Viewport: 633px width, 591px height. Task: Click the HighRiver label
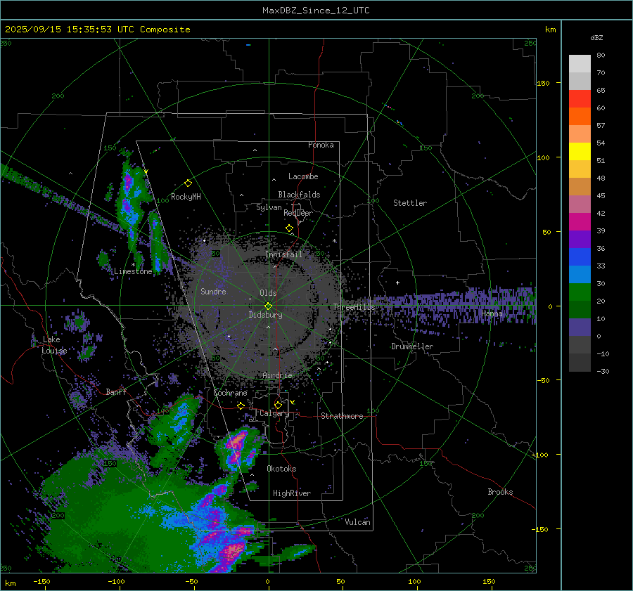(x=292, y=493)
